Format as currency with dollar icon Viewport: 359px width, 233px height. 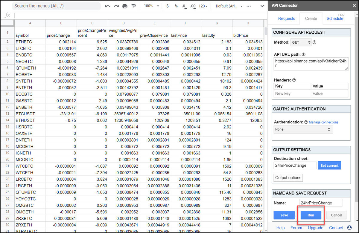click(x=167, y=6)
